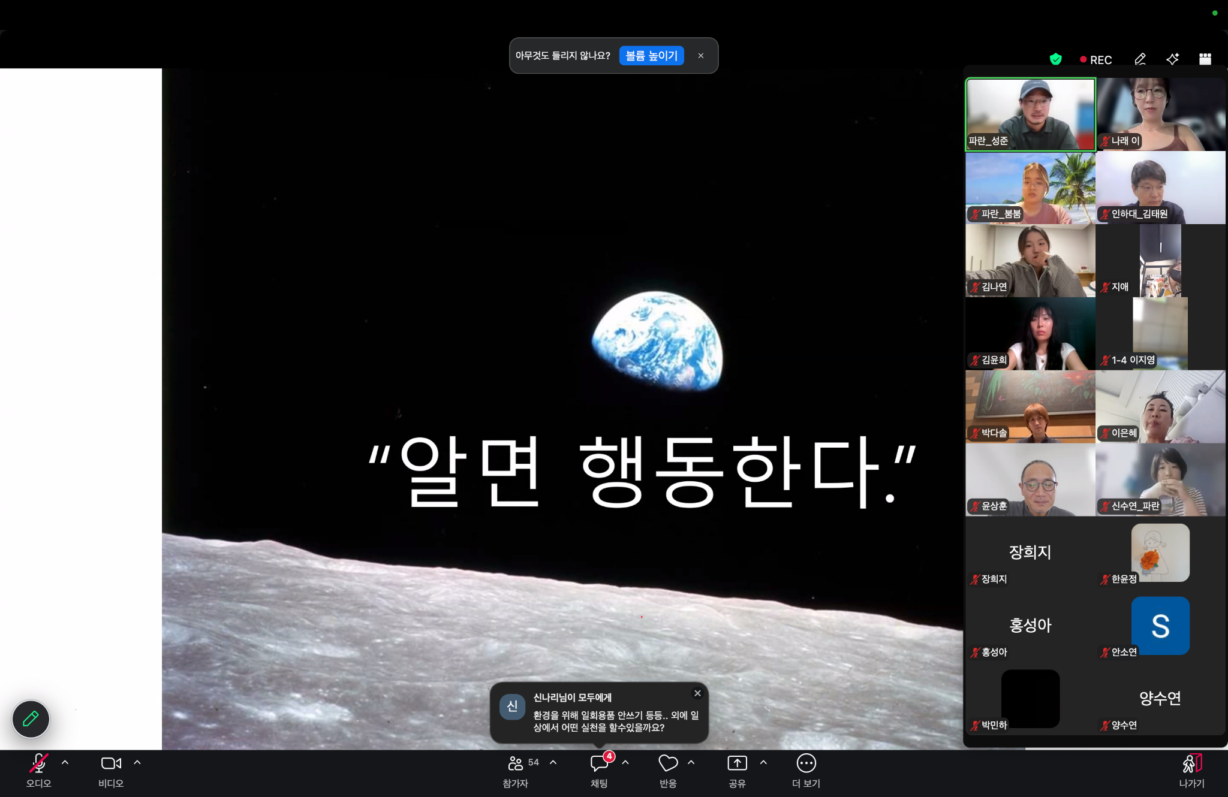Select 1-4 이지영 video thumbnail
This screenshot has width=1228, height=797.
[1161, 334]
